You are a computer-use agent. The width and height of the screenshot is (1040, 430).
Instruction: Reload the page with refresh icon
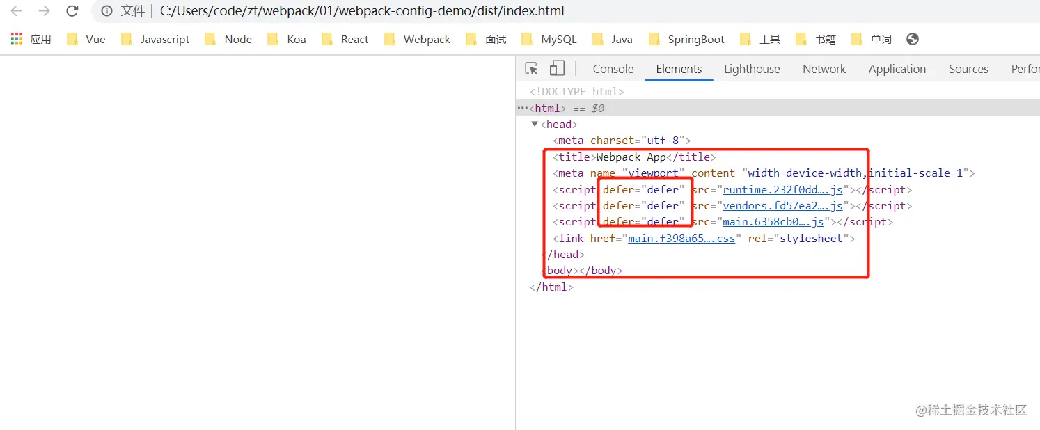click(72, 11)
